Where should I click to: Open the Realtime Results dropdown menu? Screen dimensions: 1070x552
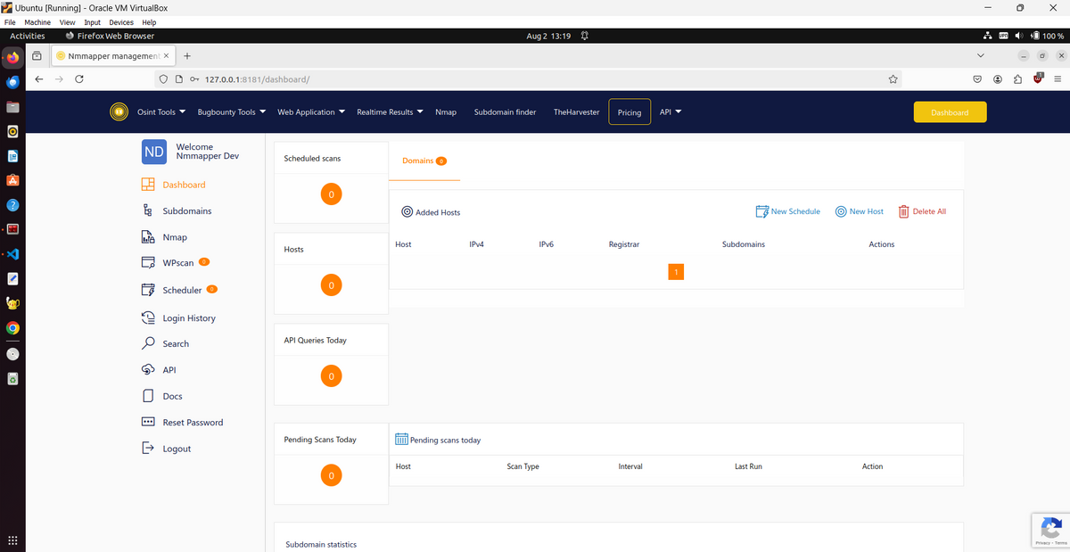pos(390,112)
